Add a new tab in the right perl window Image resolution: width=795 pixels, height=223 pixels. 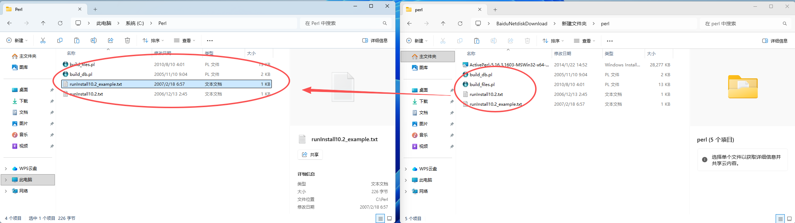tap(495, 10)
